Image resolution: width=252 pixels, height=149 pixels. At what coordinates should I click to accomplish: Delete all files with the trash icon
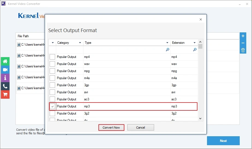click(243, 50)
